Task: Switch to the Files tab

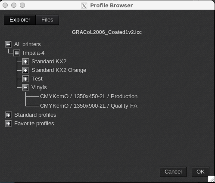Action: pos(47,20)
